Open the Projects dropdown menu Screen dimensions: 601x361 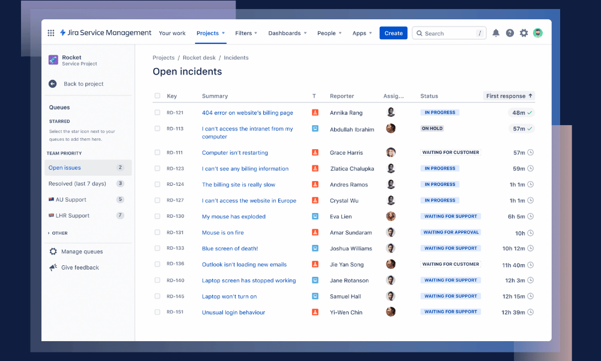[210, 33]
